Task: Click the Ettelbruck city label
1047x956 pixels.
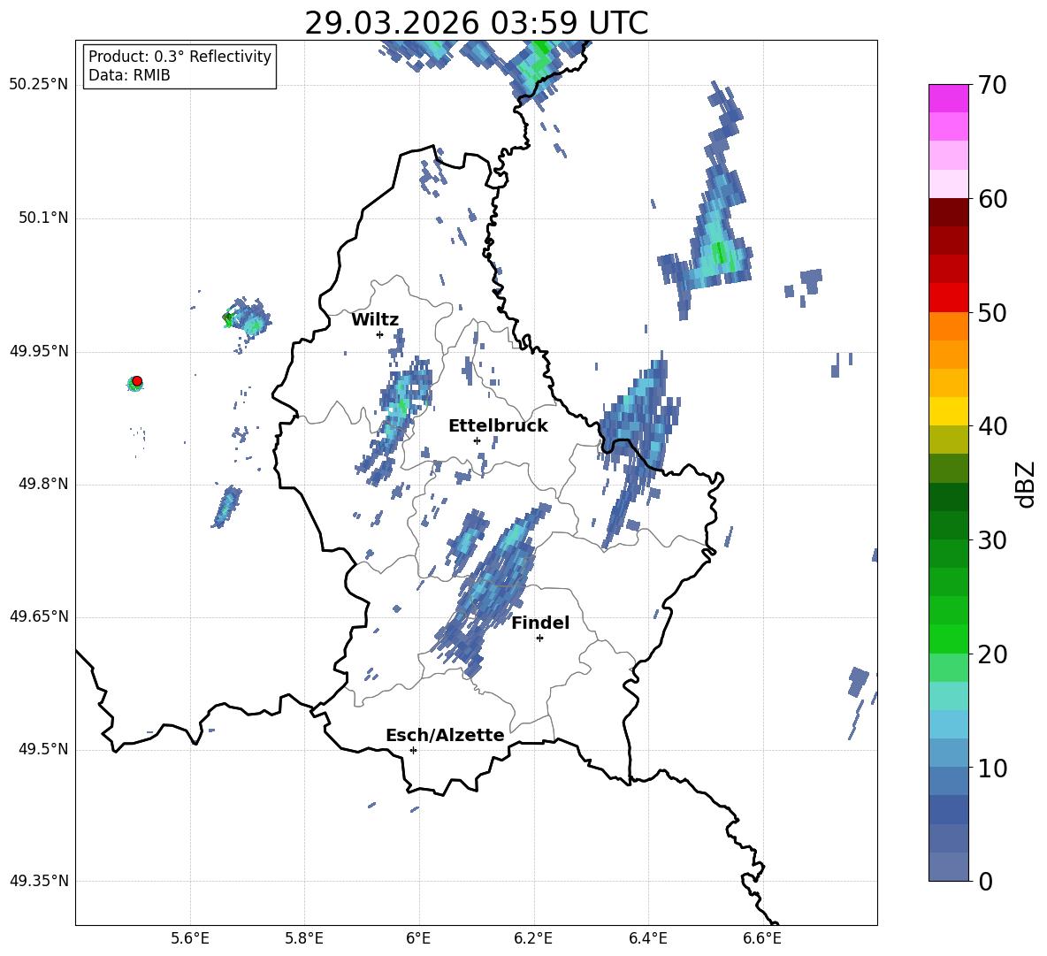Action: point(498,426)
